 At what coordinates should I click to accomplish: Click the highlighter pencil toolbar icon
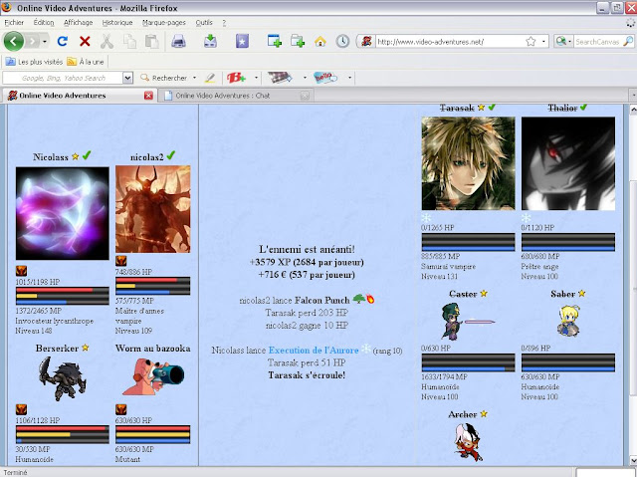pyautogui.click(x=210, y=78)
